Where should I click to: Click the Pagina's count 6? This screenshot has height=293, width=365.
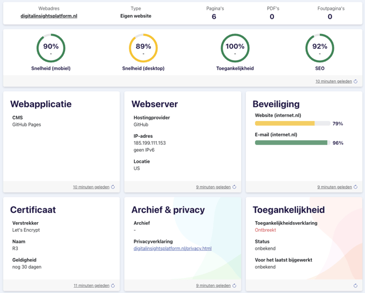point(214,17)
